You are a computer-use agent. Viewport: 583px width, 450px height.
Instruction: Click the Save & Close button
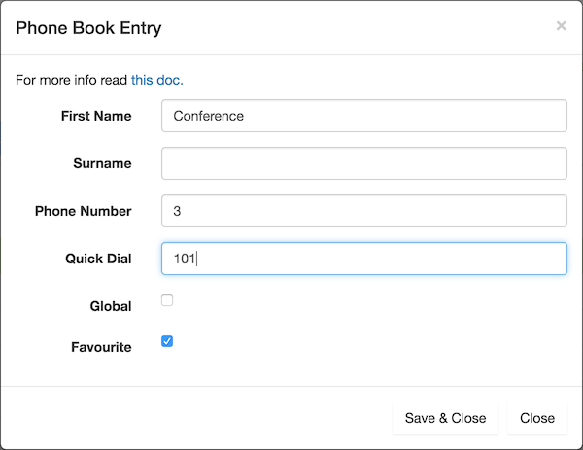point(445,418)
